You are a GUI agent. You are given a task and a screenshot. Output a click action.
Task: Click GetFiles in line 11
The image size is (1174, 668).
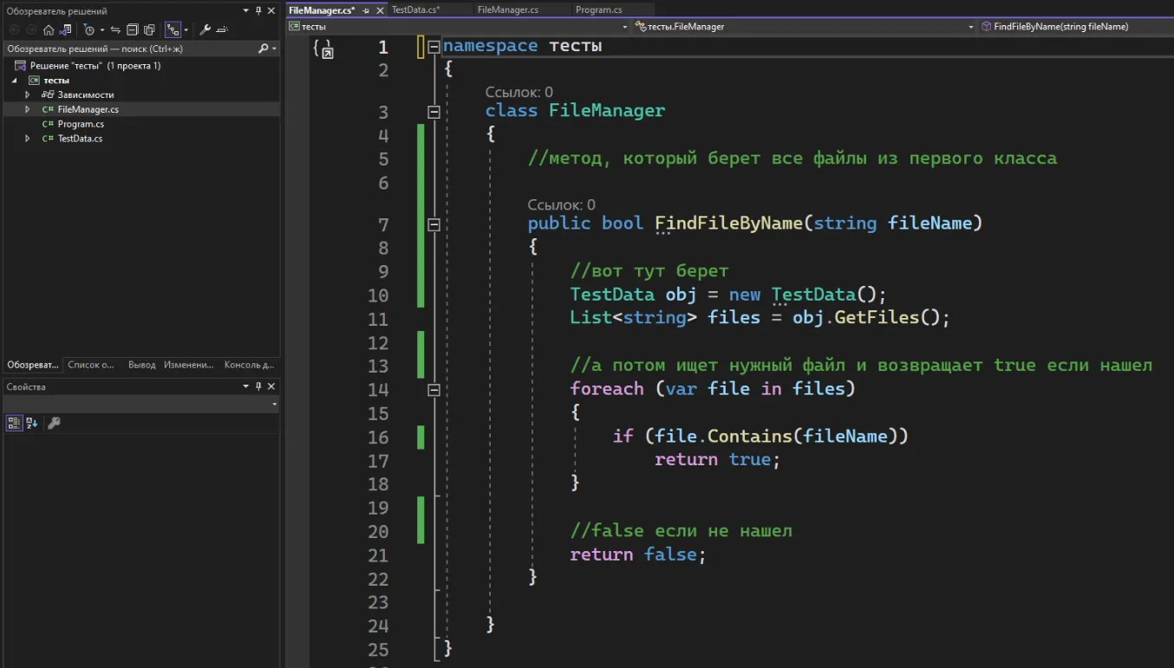click(875, 318)
